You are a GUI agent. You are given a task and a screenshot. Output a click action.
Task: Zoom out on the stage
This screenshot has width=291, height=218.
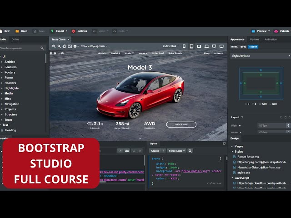pyautogui.click(x=59, y=46)
